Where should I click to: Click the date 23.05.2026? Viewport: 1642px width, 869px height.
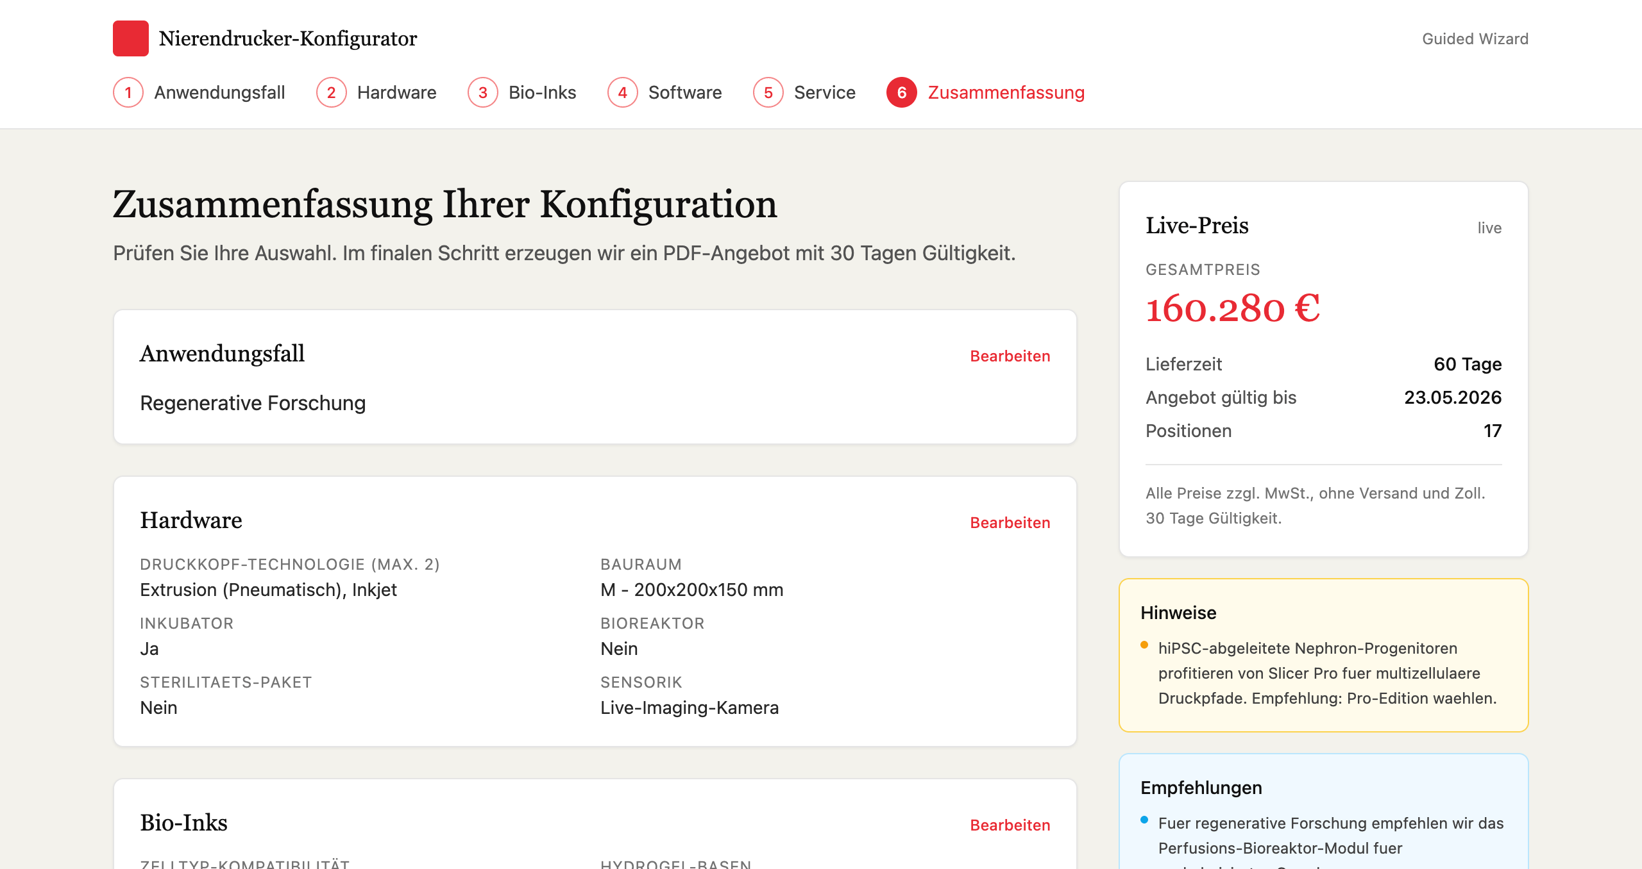click(1453, 397)
